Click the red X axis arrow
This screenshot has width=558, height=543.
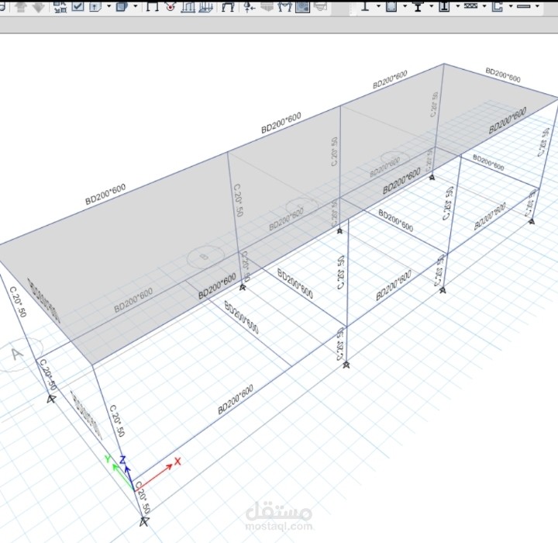coord(154,477)
